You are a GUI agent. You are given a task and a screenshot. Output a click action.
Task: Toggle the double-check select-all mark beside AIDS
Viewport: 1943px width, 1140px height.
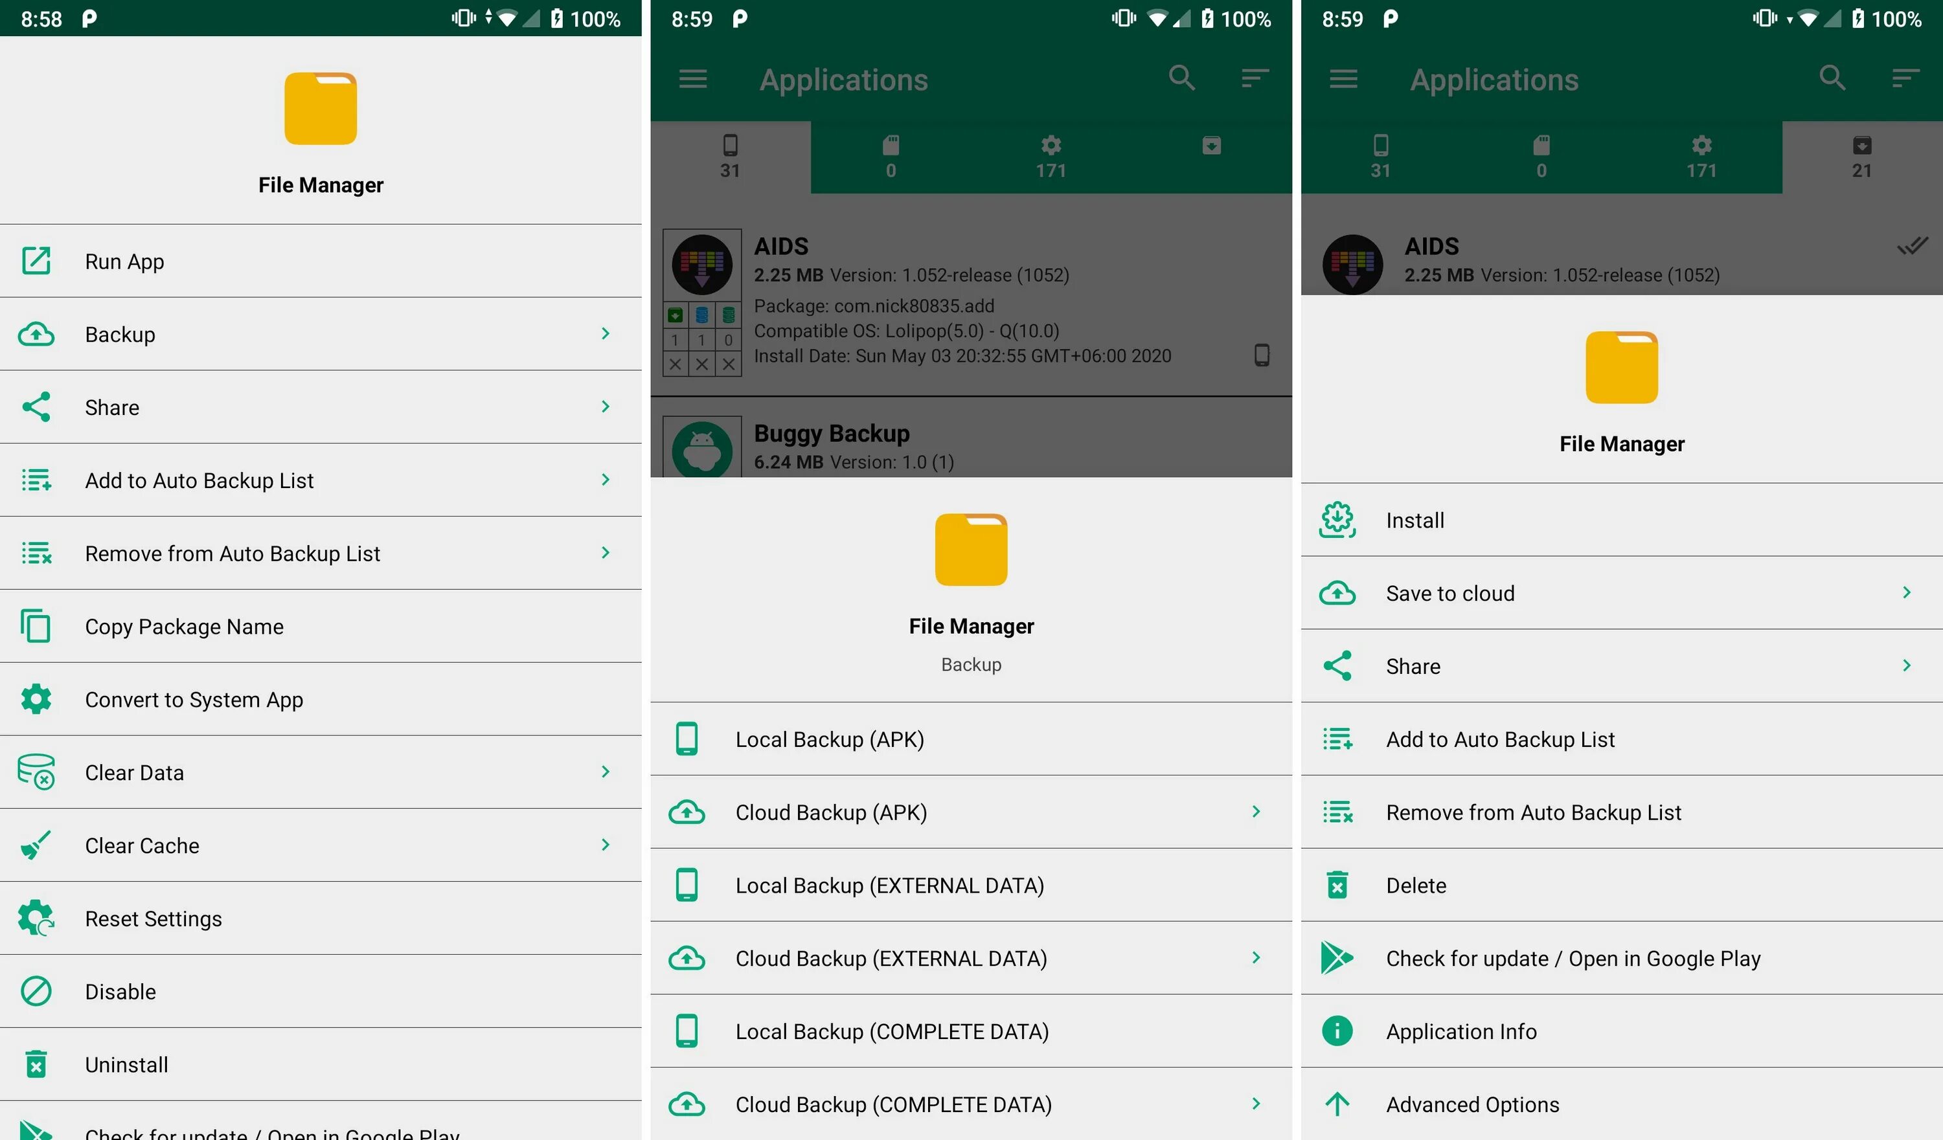(1912, 247)
